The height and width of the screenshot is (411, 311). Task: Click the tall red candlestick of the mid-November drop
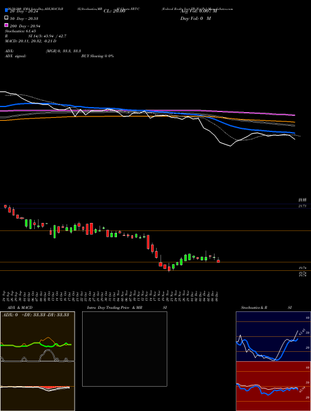point(148,242)
